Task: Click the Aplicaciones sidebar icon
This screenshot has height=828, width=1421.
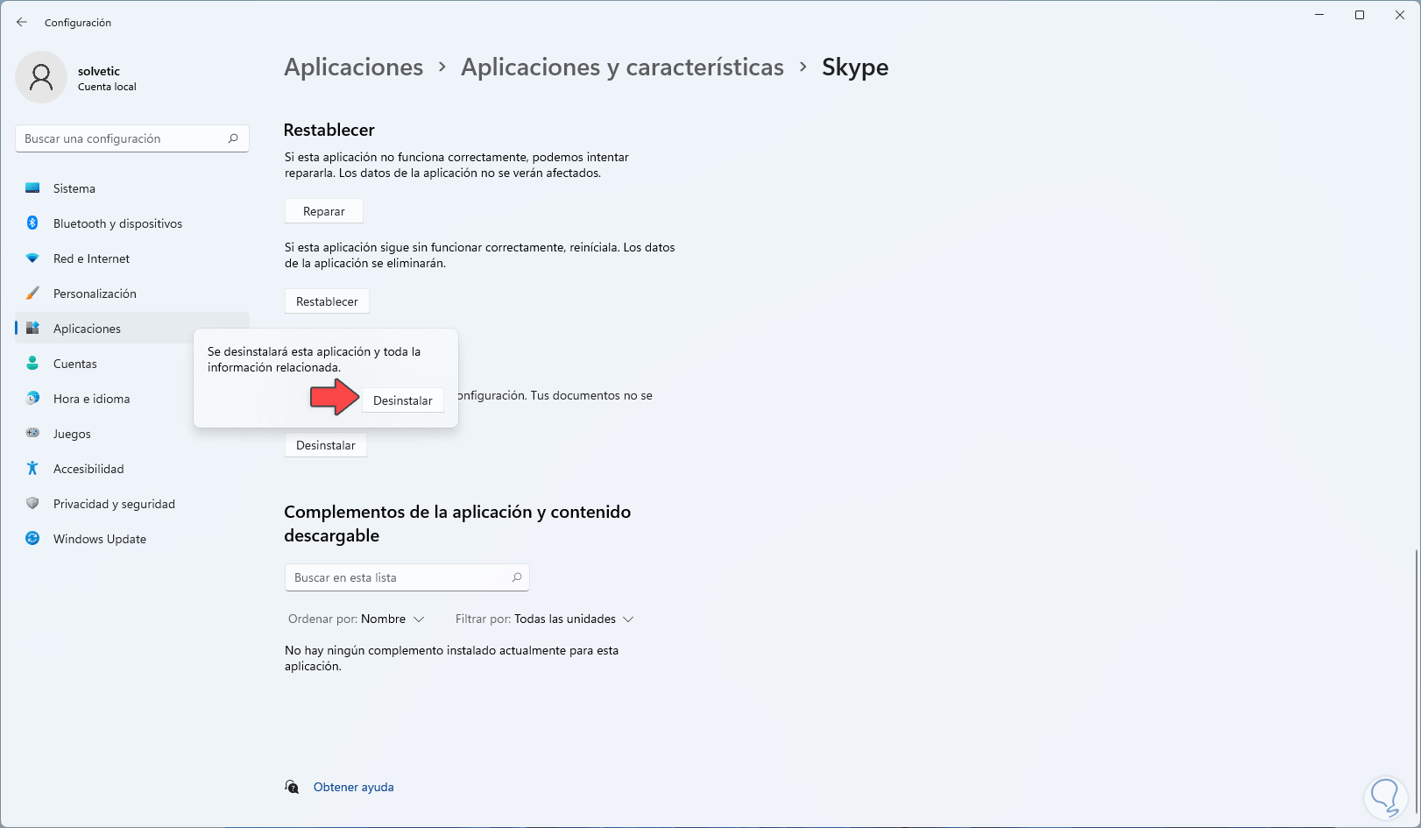Action: click(32, 329)
